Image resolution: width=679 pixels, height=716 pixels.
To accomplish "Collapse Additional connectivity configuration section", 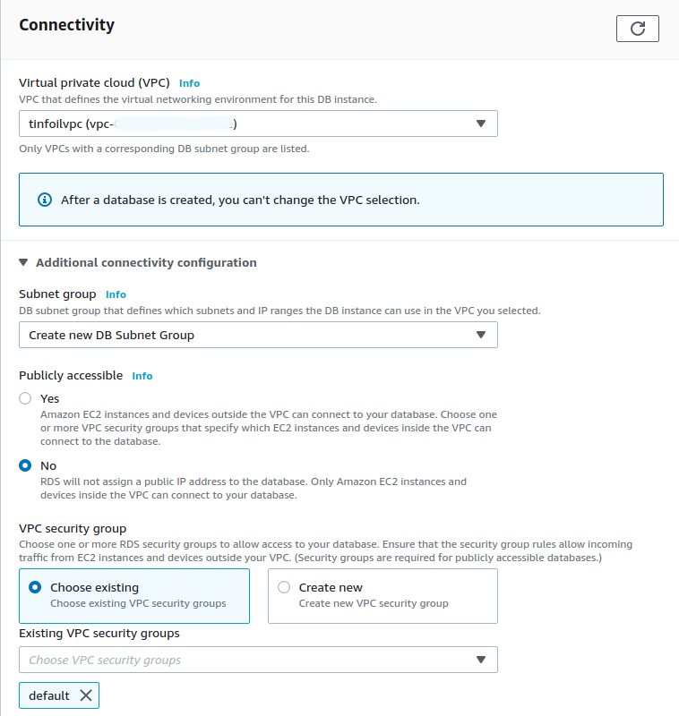I will (23, 262).
